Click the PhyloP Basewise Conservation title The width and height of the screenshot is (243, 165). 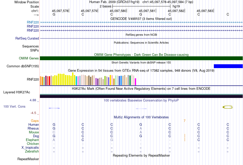click(141, 100)
